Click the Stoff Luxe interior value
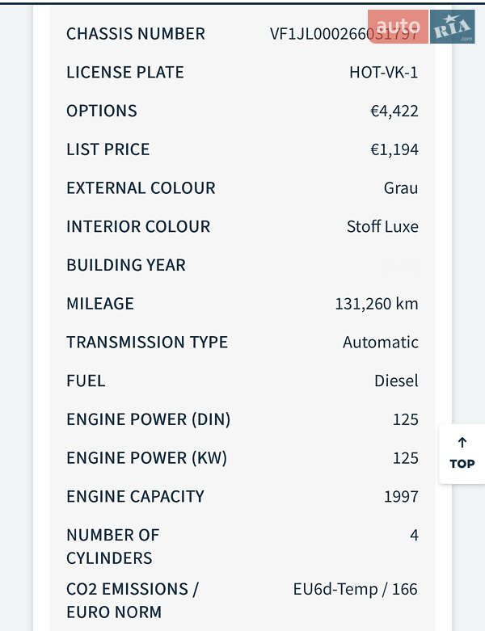 click(x=382, y=227)
